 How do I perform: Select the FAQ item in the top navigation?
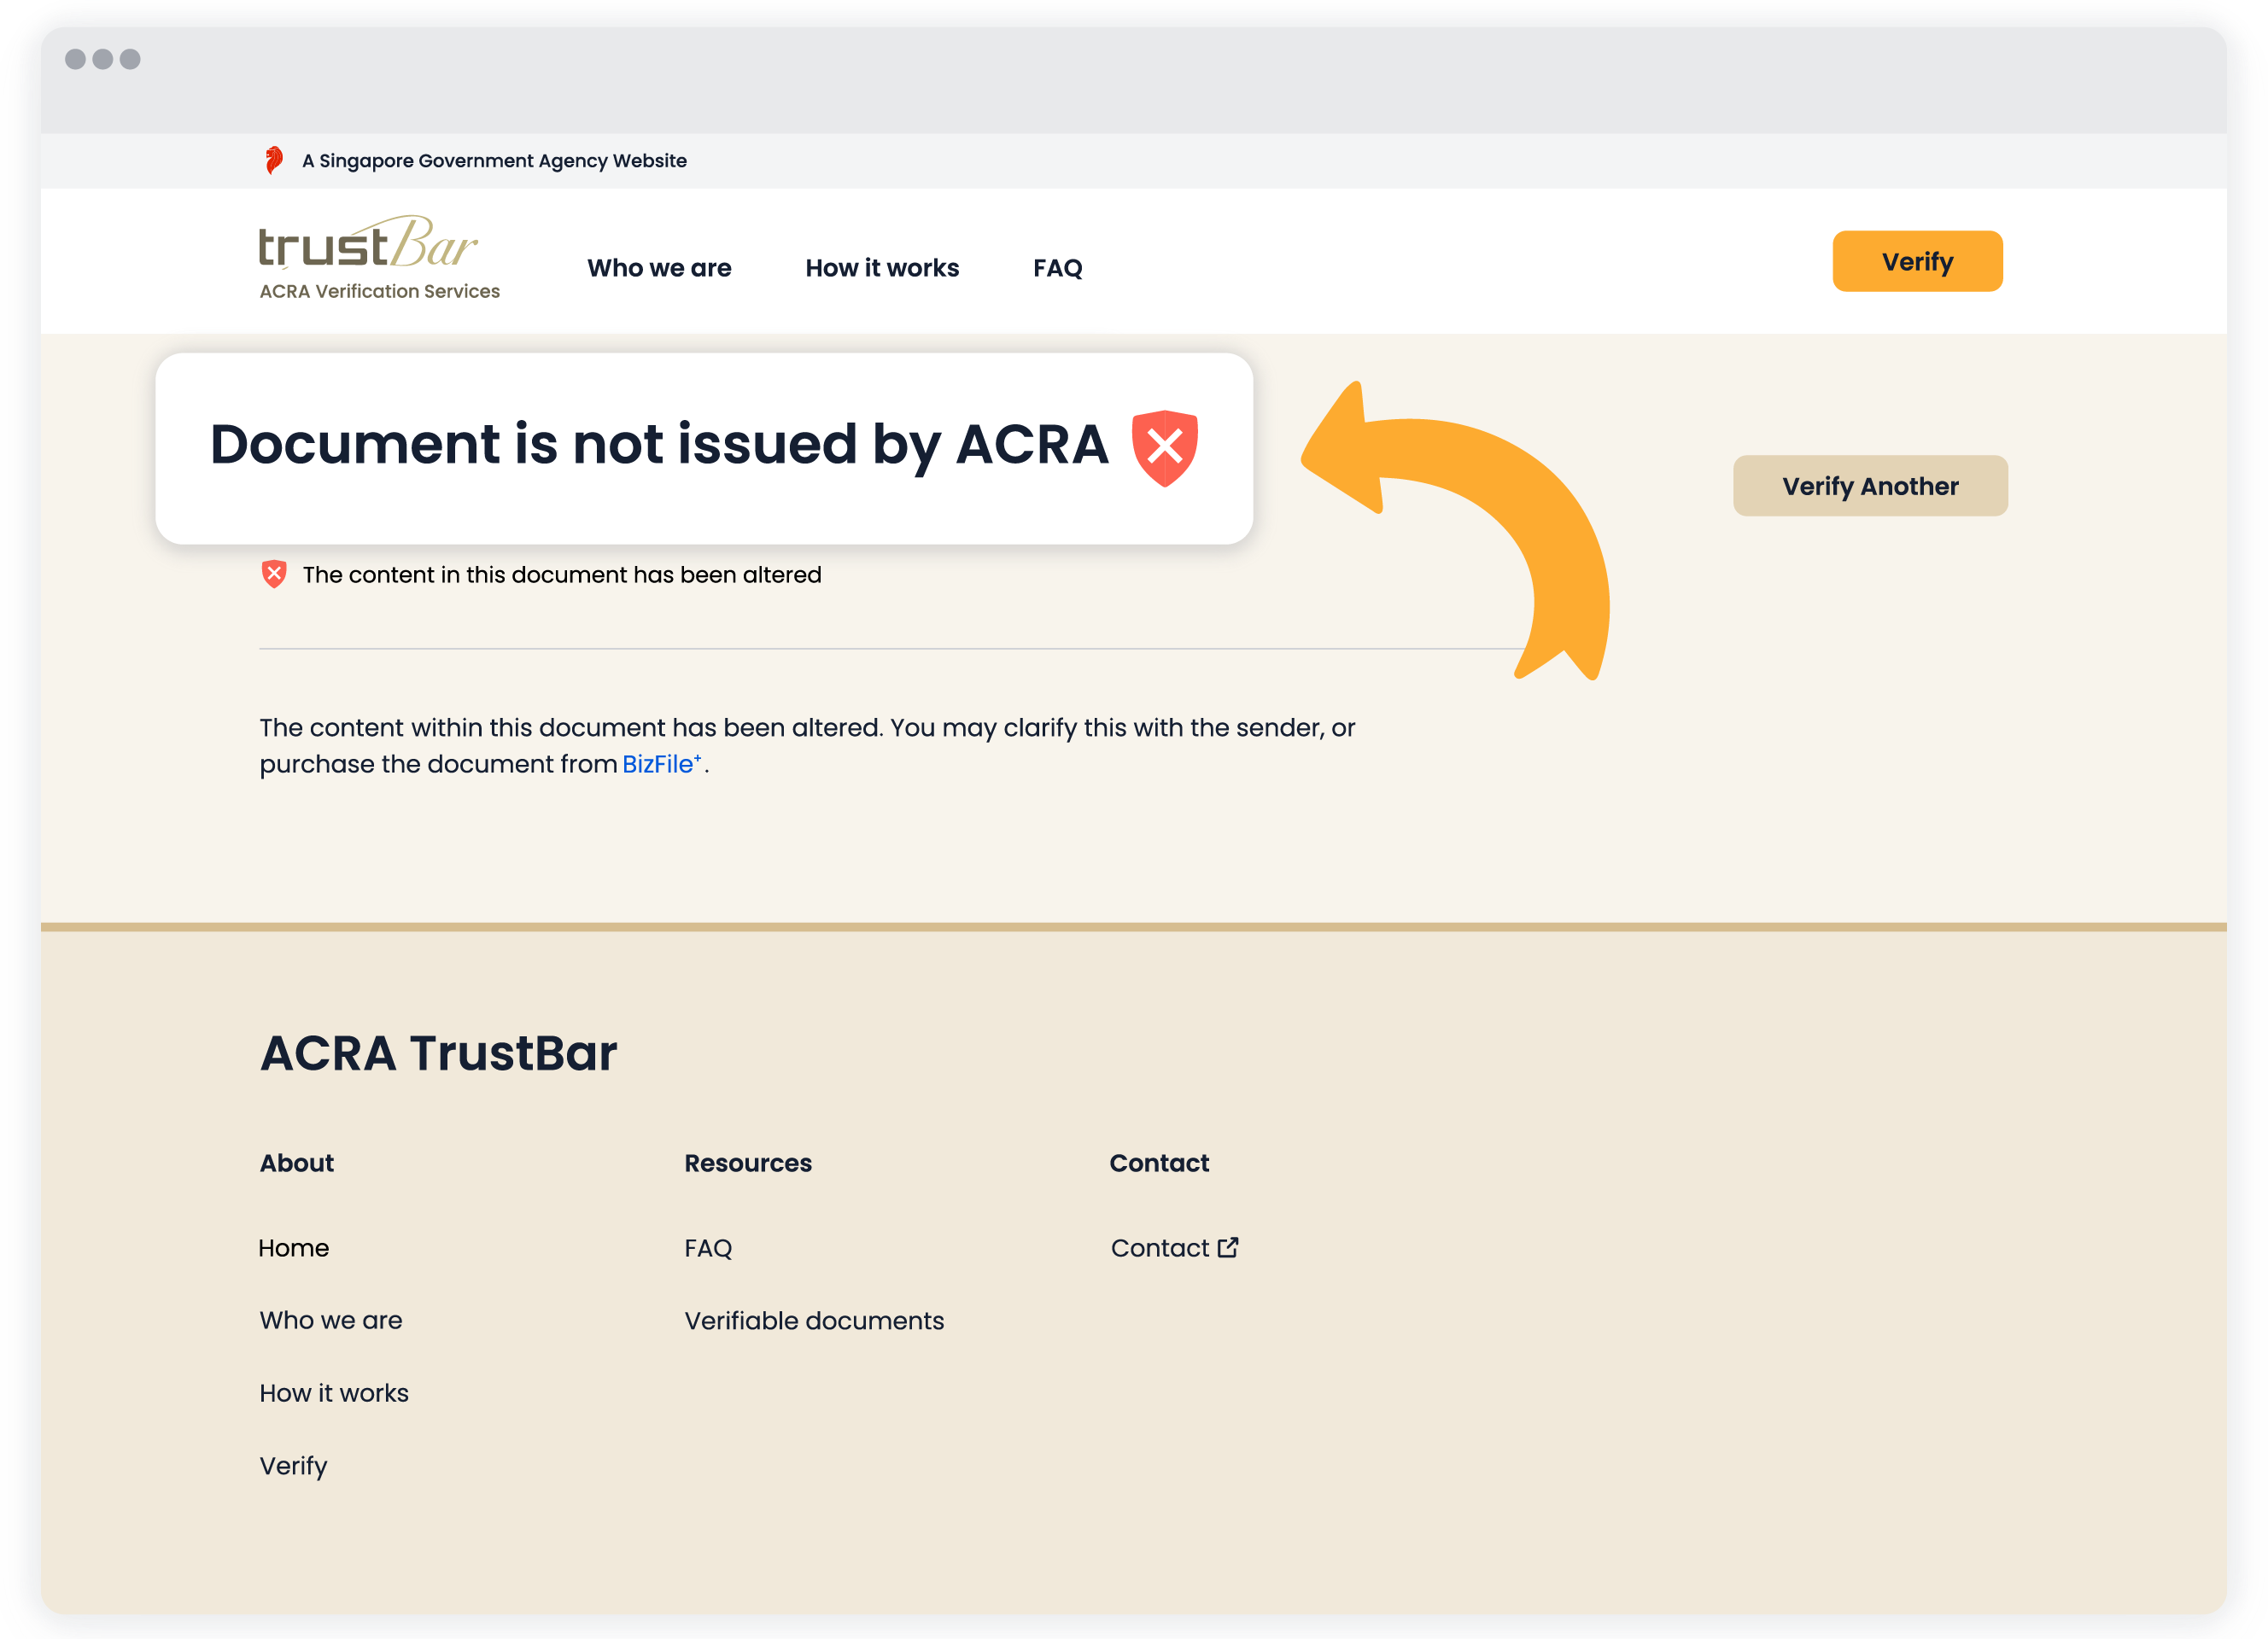1057,268
